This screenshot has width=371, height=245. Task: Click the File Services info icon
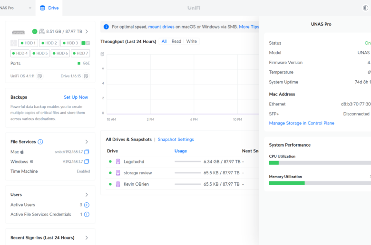tap(40, 142)
